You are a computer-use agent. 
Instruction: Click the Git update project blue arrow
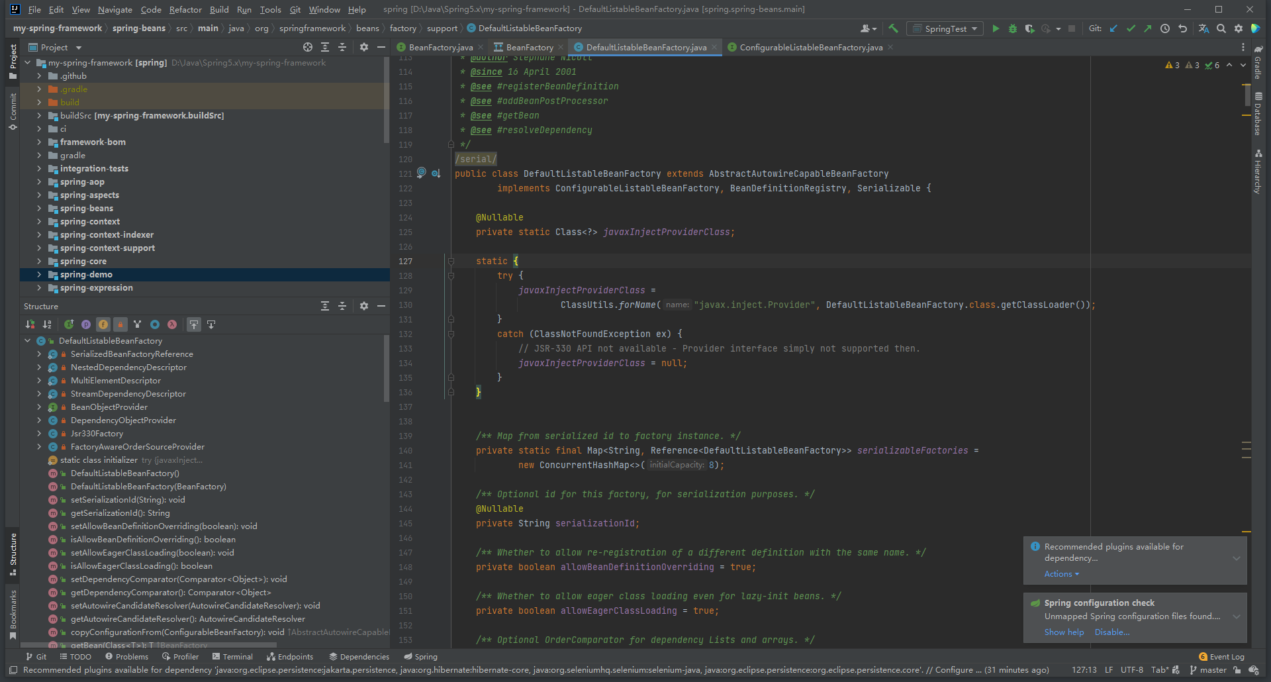pyautogui.click(x=1113, y=28)
